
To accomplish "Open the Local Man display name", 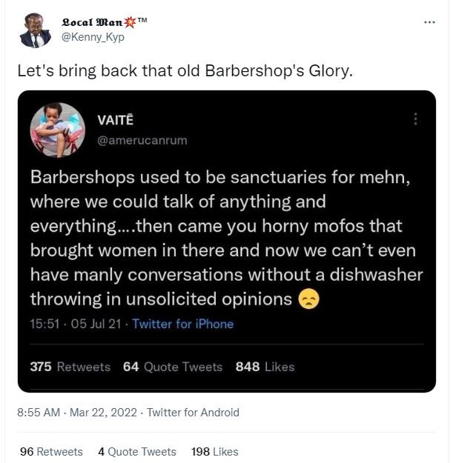I will 100,22.
